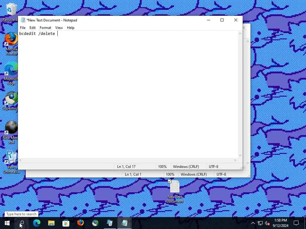
Task: Click the background Notepad vertical scrollbar down arrow
Action: [x=248, y=163]
